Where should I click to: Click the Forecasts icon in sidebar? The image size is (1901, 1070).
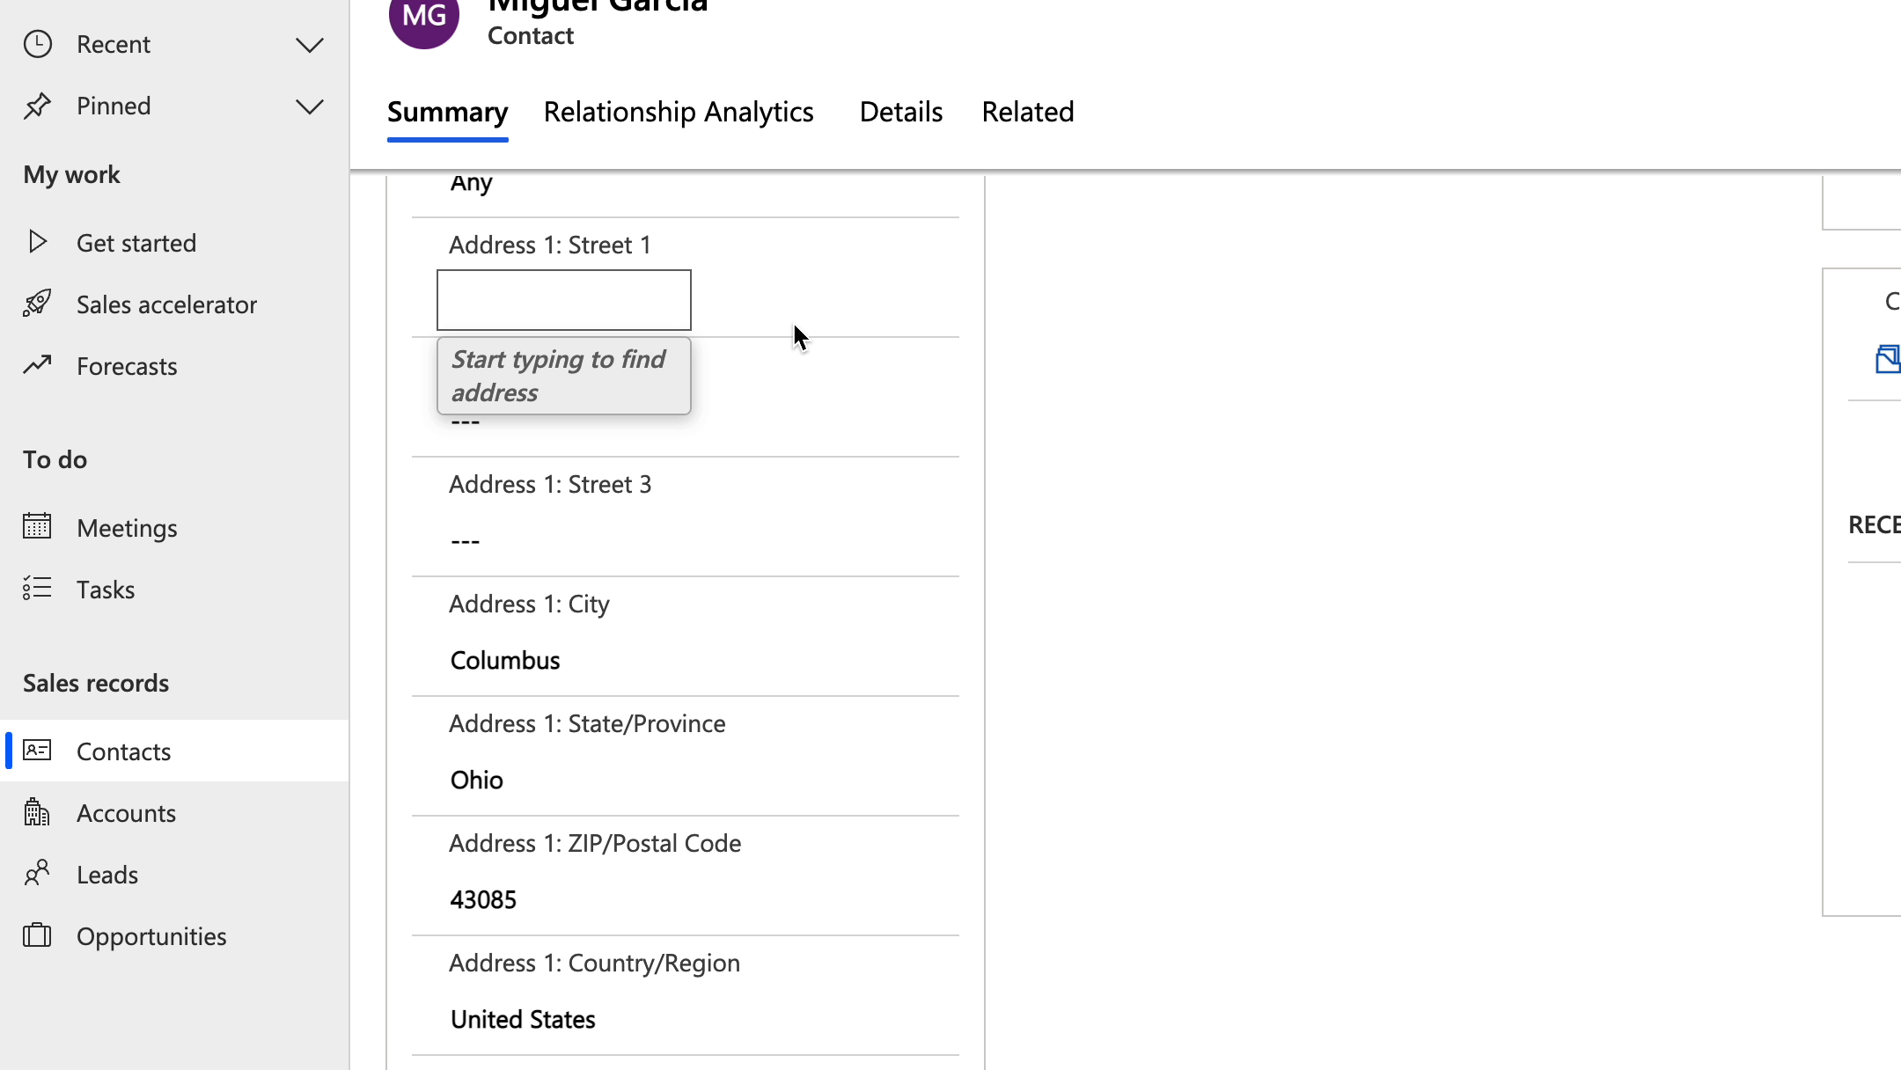[37, 364]
